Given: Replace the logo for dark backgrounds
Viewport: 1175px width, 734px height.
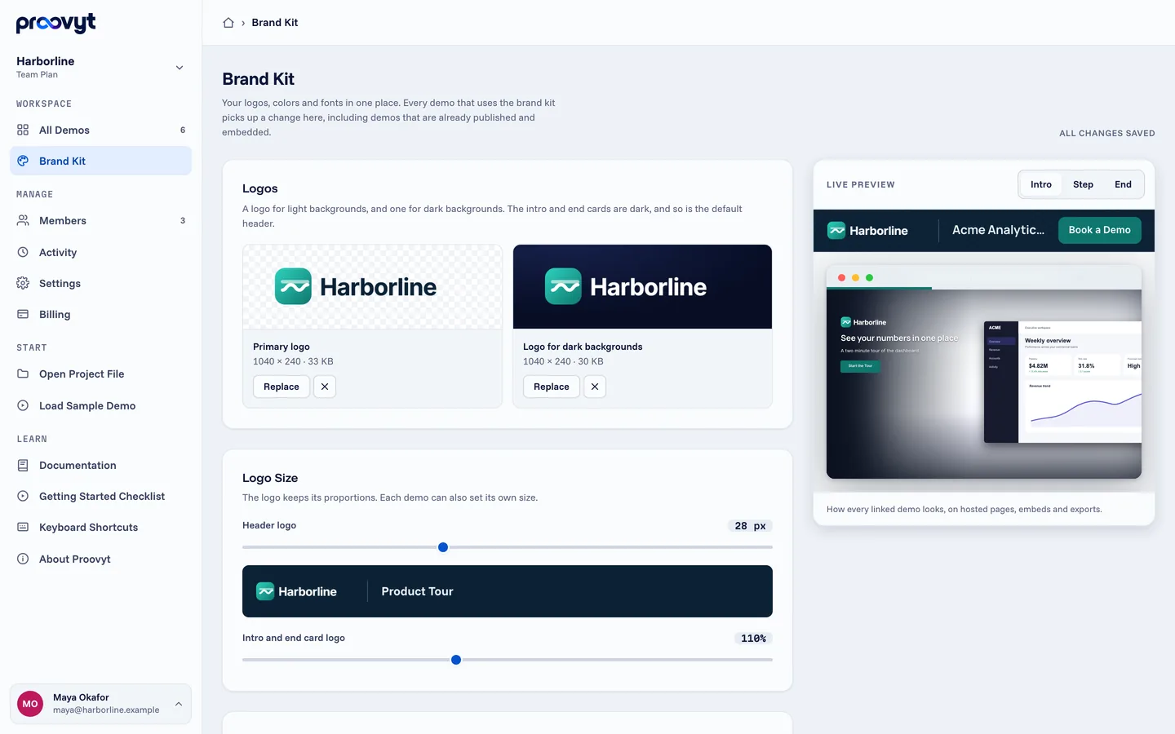Looking at the screenshot, I should (x=552, y=387).
